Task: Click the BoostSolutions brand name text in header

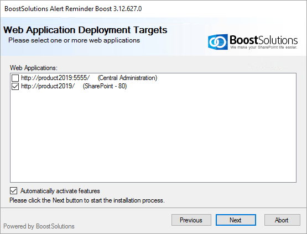Action: pyautogui.click(x=263, y=40)
